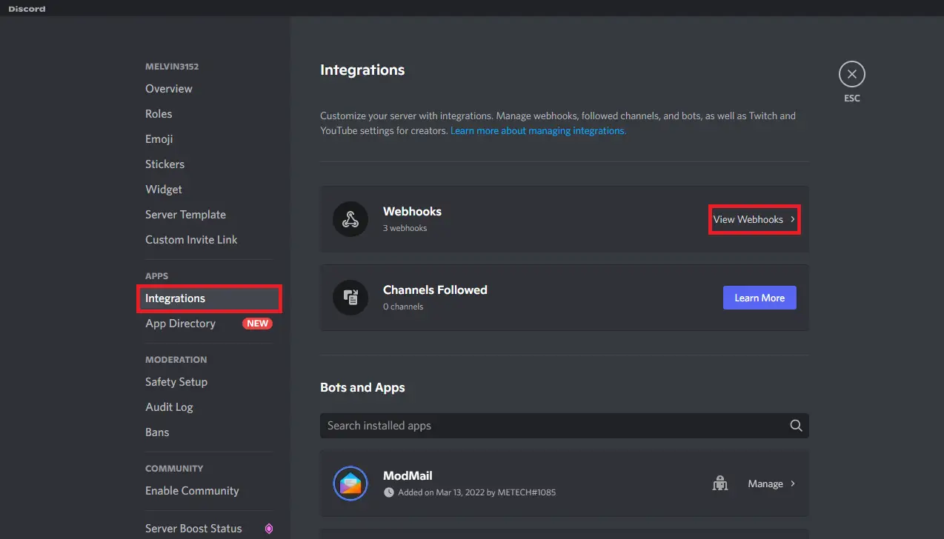Image resolution: width=944 pixels, height=539 pixels.
Task: Click the Channels Followed title
Action: tap(435, 290)
